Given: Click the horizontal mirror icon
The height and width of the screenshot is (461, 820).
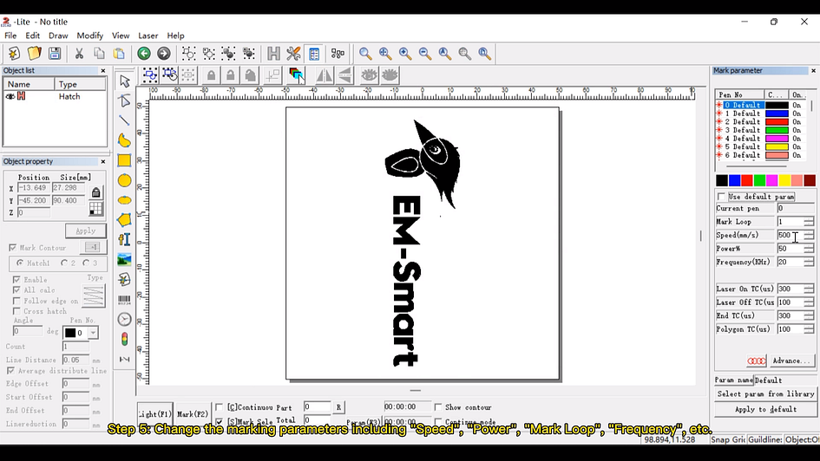Looking at the screenshot, I should 325,75.
